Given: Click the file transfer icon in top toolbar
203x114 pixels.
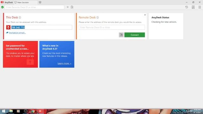Looking at the screenshot, I should (x=72, y=7).
